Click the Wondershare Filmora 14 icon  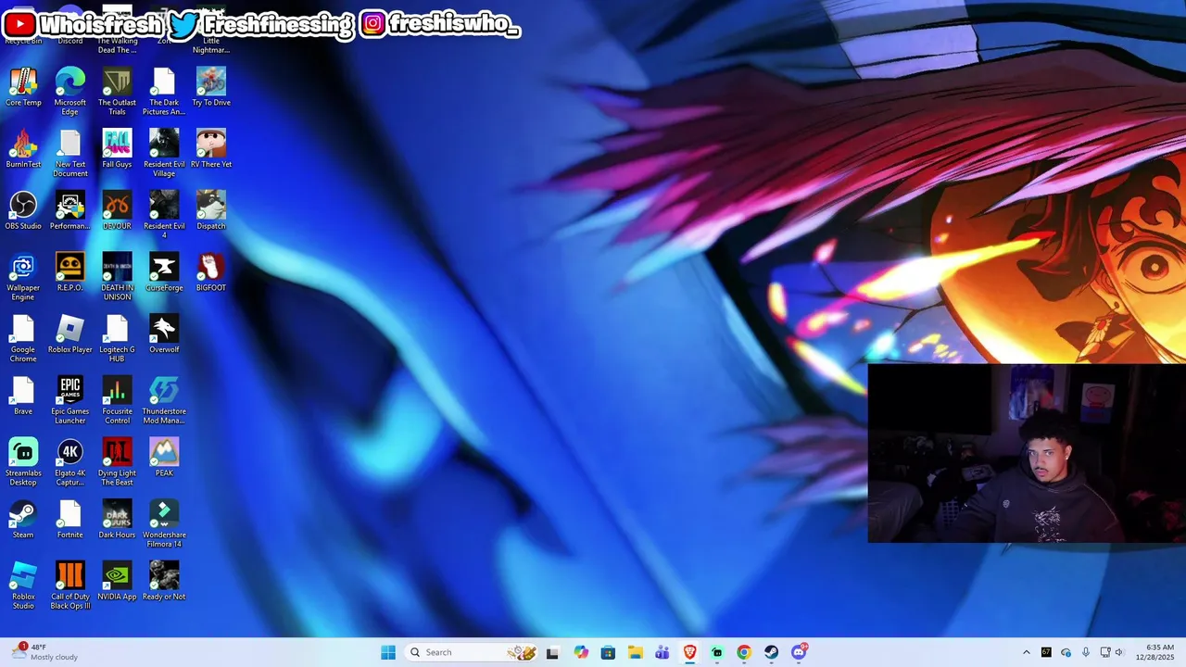[x=164, y=524]
